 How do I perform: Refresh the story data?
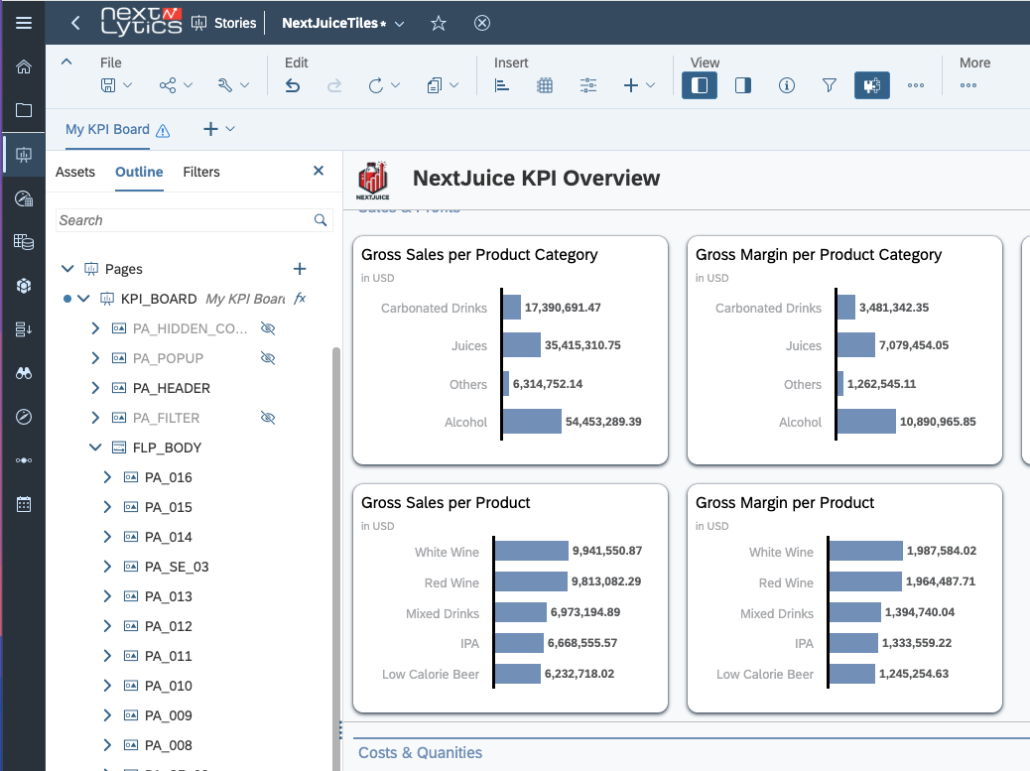tap(377, 85)
